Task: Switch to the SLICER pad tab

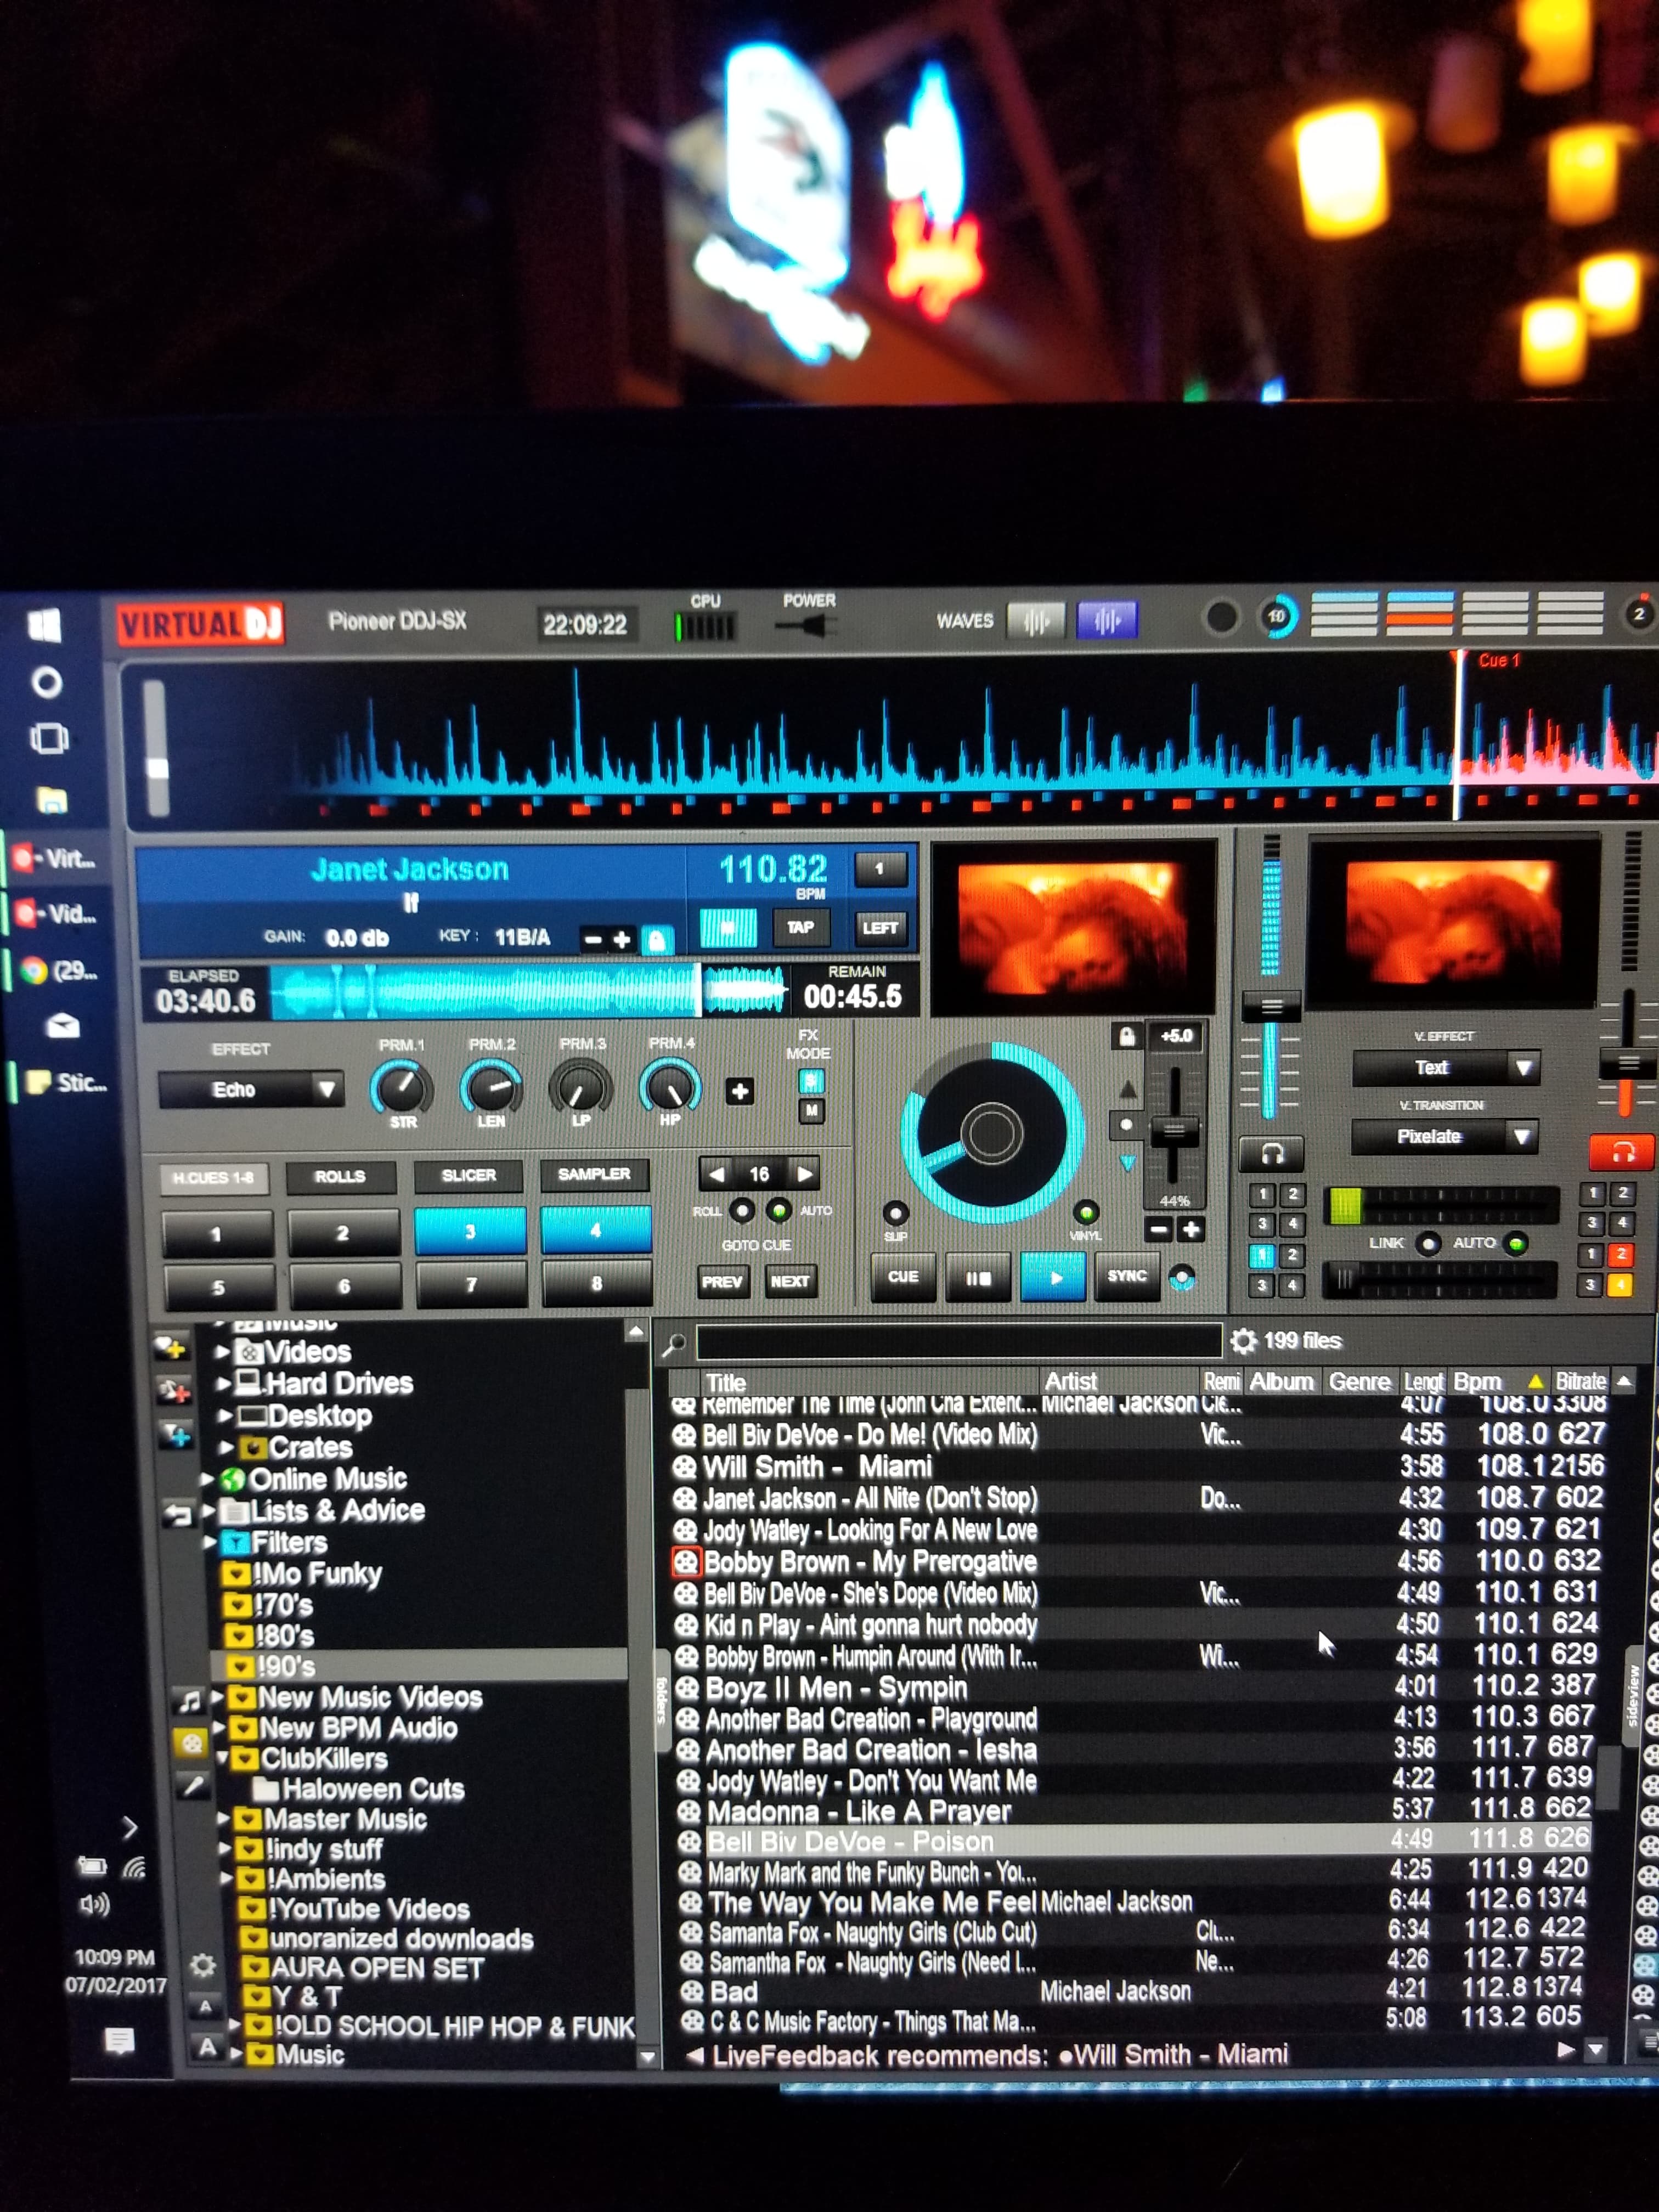Action: tap(468, 1176)
